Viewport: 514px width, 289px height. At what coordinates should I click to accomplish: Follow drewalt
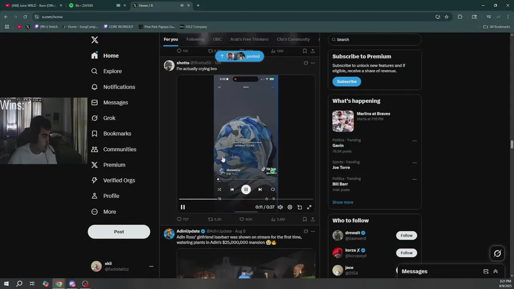406,236
